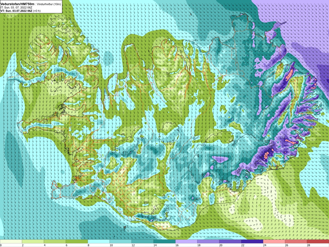The width and height of the screenshot is (329, 247).
Task: Click the legend value 16
Action: tap(177, 245)
